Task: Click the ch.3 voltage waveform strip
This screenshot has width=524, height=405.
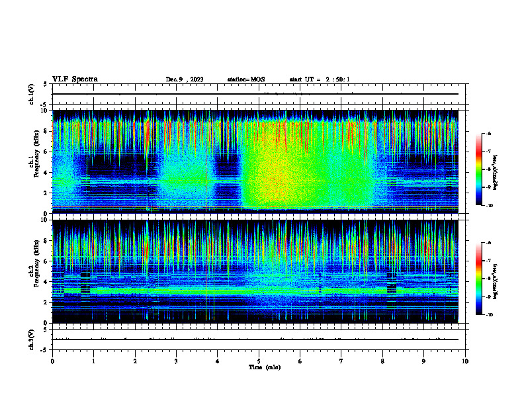Action: click(x=259, y=339)
